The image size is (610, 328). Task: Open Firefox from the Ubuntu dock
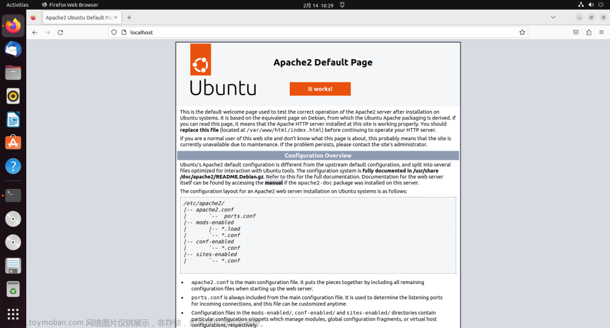(13, 26)
